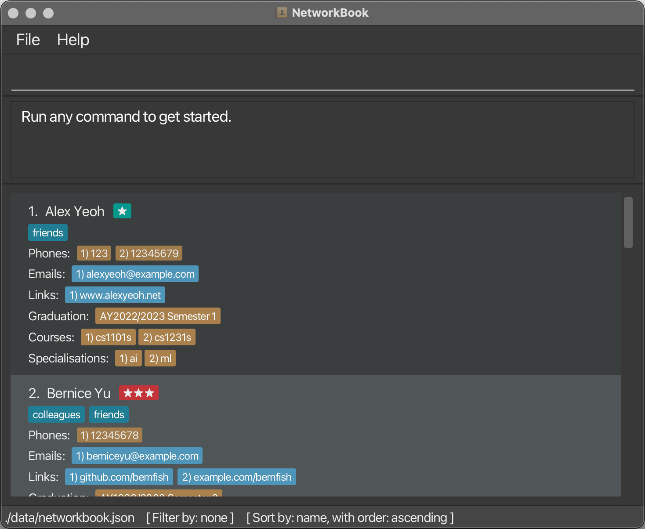Click the ml specialisation tag
The image size is (645, 529).
(x=160, y=358)
